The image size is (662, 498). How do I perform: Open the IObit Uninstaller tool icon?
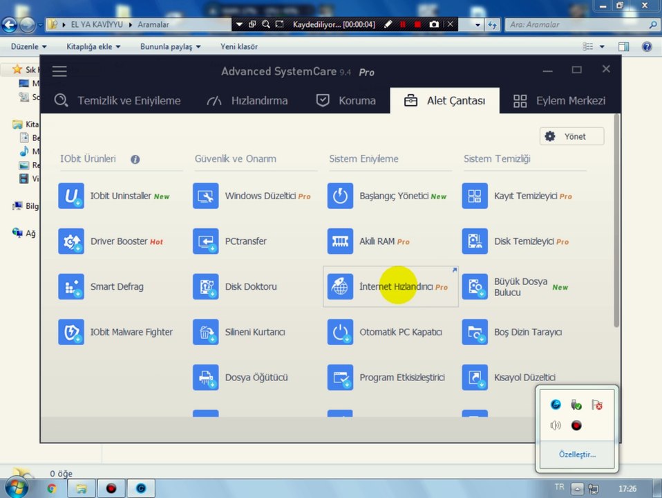[71, 196]
